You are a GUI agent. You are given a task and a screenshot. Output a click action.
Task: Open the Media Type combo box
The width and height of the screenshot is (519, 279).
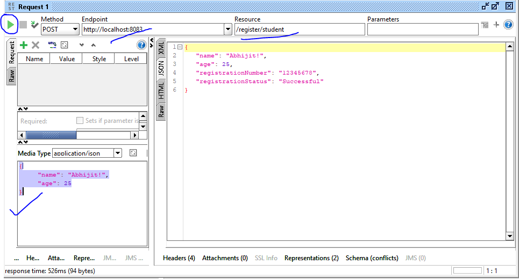pos(118,153)
